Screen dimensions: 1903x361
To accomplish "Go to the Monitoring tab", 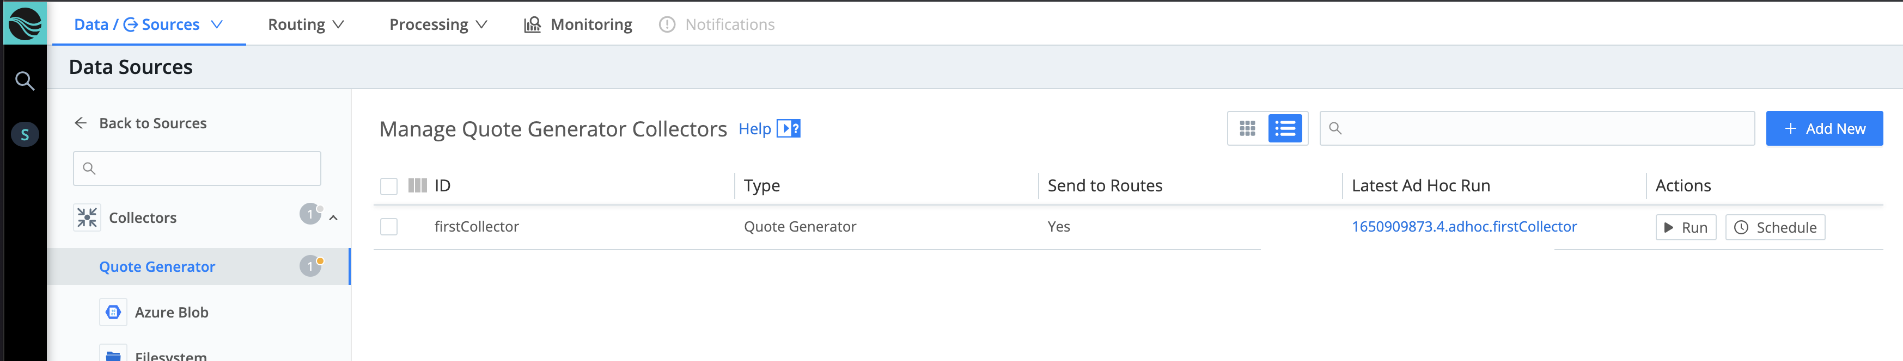I will [x=578, y=24].
